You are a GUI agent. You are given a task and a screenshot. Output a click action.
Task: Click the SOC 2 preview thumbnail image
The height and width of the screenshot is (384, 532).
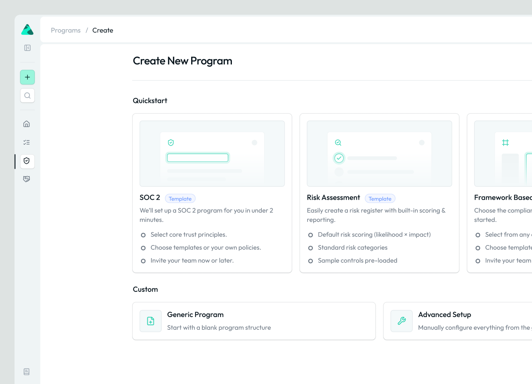[x=212, y=154]
